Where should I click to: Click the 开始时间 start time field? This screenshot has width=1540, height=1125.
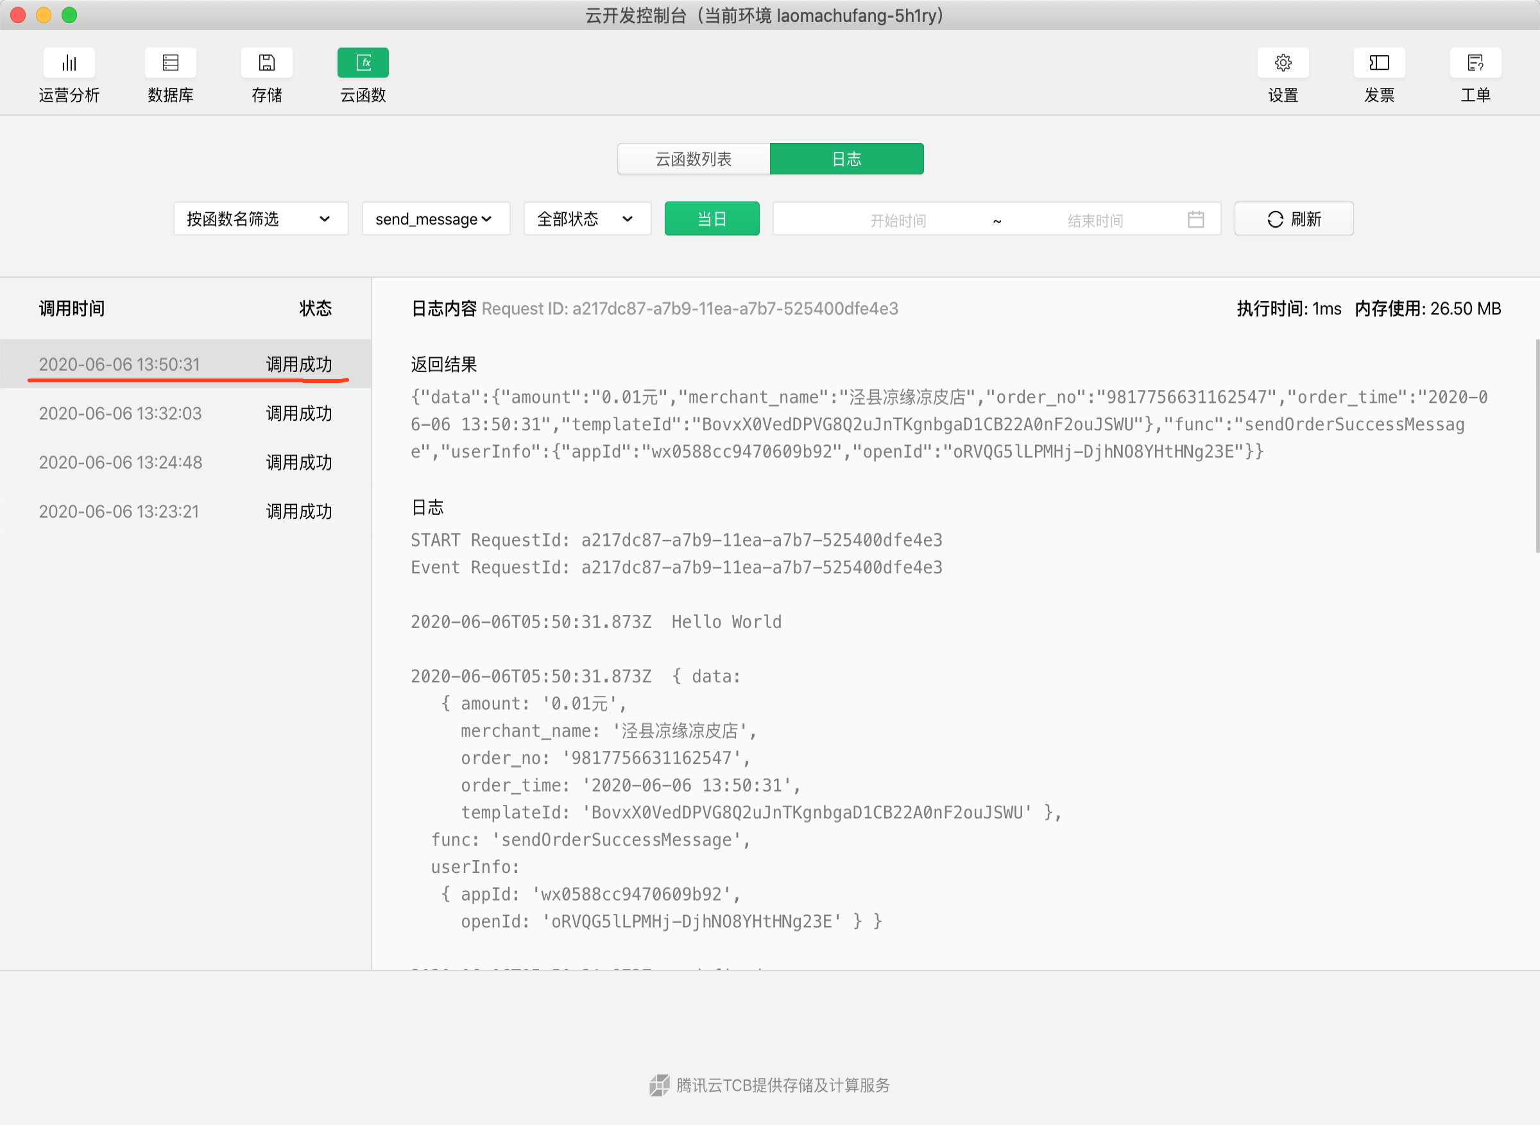(x=898, y=221)
